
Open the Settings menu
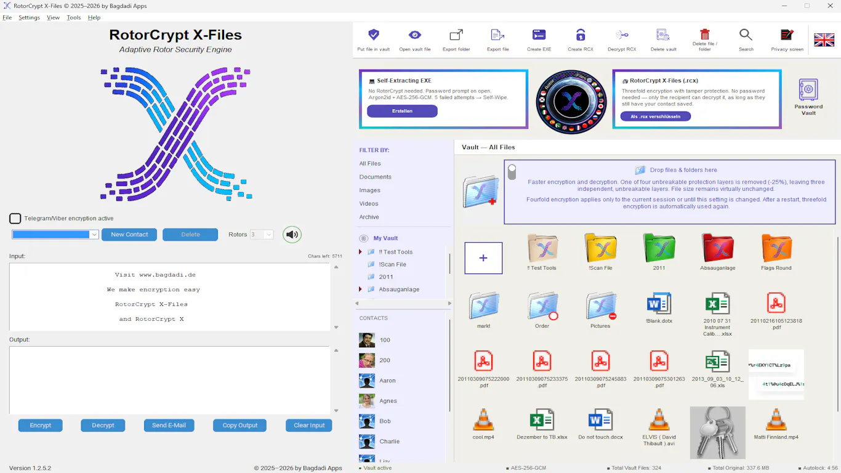pos(29,17)
